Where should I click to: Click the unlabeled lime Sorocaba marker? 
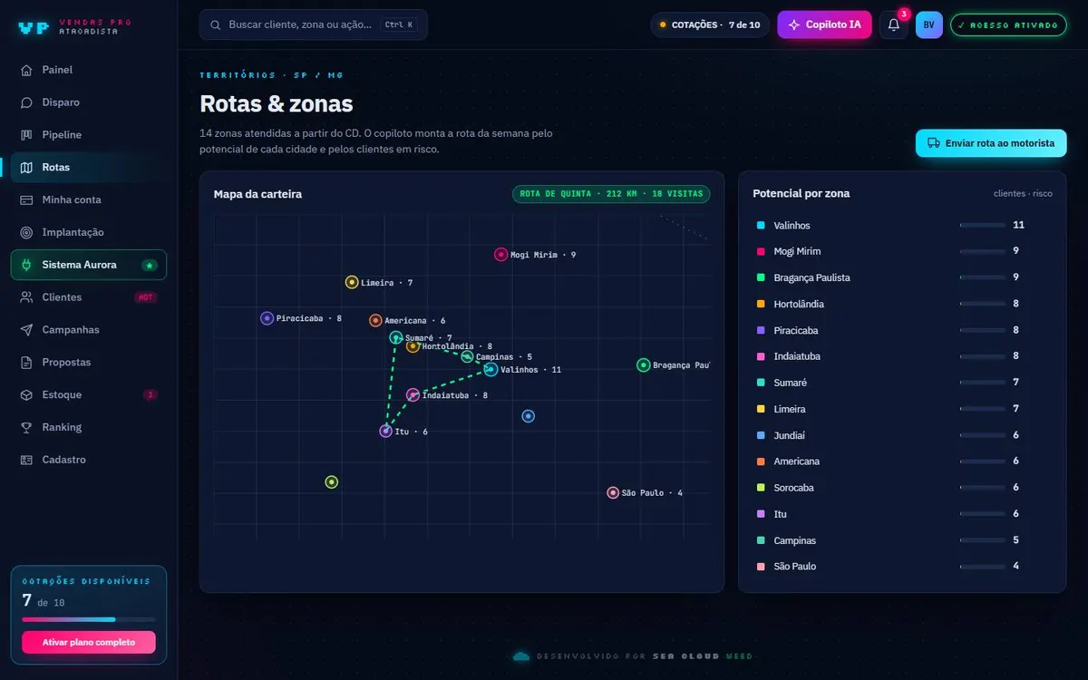pyautogui.click(x=332, y=481)
